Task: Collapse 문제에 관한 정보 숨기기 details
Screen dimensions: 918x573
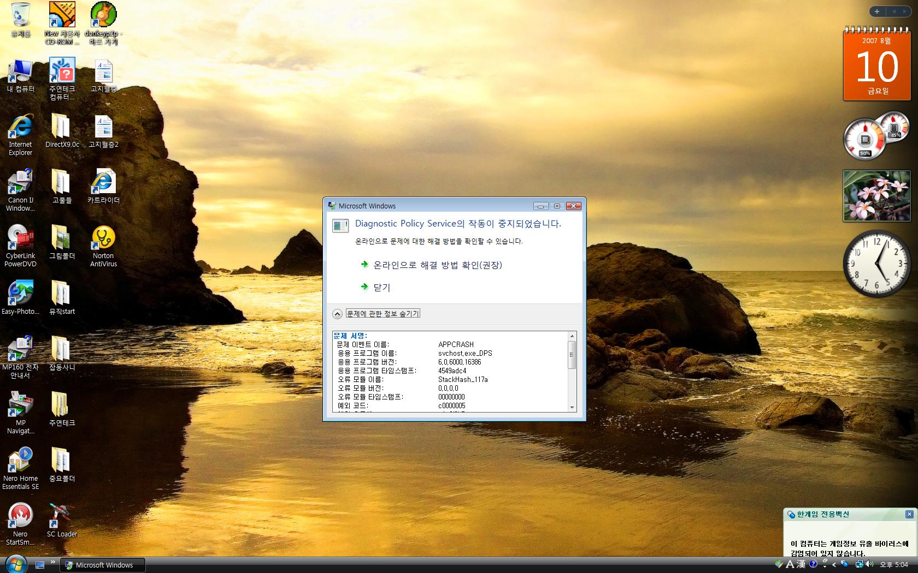Action: click(x=376, y=314)
